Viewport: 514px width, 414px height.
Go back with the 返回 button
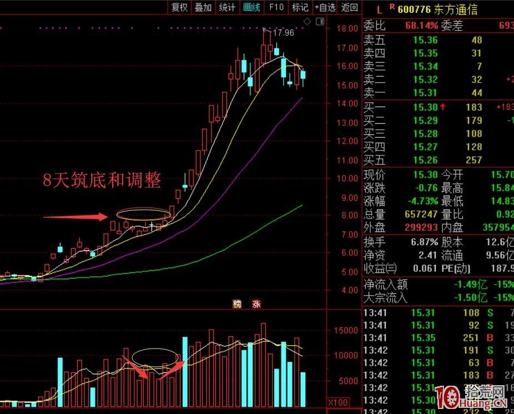(349, 7)
